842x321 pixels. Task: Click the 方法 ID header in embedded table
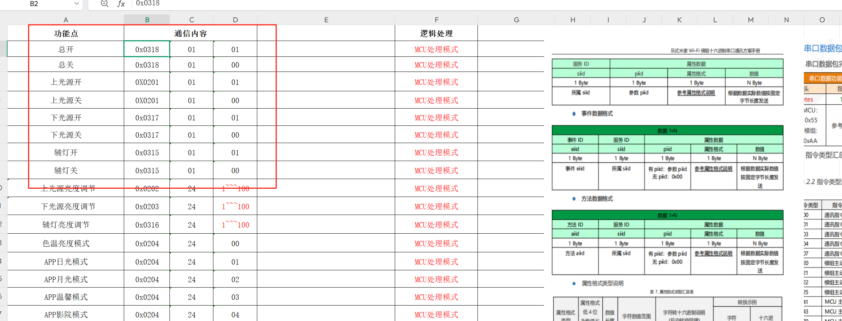[x=575, y=225]
